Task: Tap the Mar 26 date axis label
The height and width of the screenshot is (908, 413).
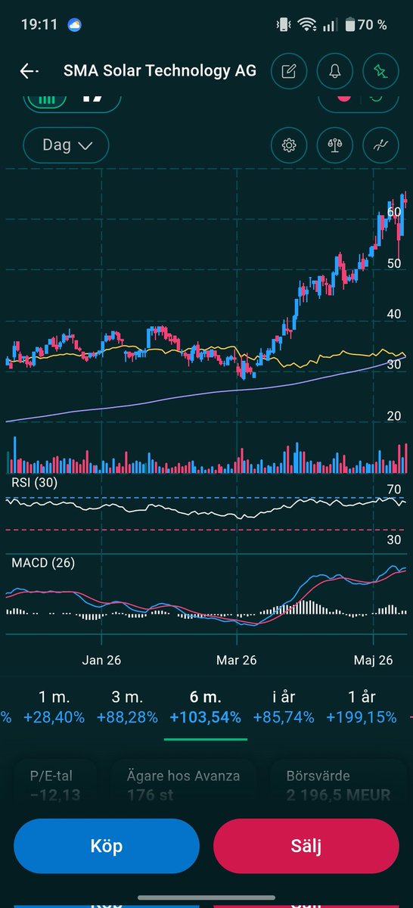Action: pyautogui.click(x=237, y=661)
